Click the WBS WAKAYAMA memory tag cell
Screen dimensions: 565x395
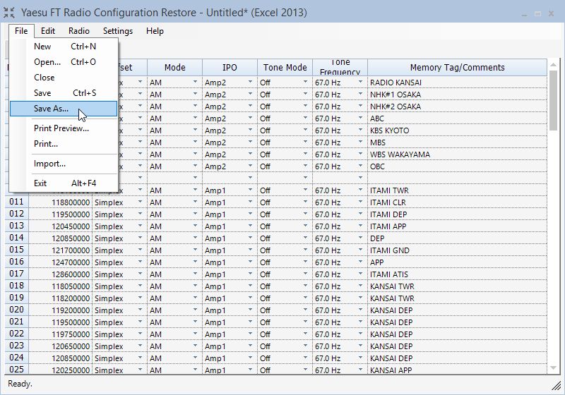tap(457, 154)
